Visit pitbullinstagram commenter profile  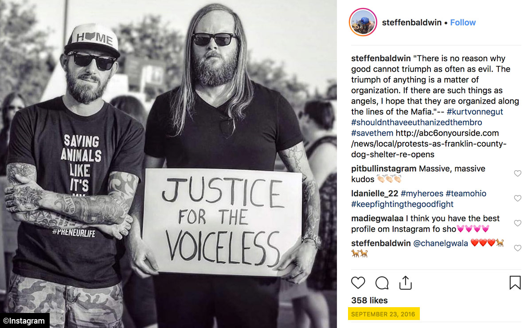click(x=384, y=168)
